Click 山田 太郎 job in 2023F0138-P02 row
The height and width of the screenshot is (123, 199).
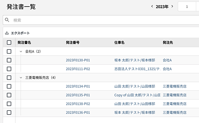point(135,104)
